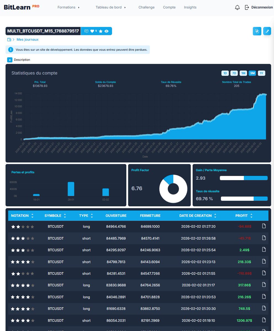Open details file icon for the 1206.97$ trade
The height and width of the screenshot is (331, 274).
(x=264, y=320)
